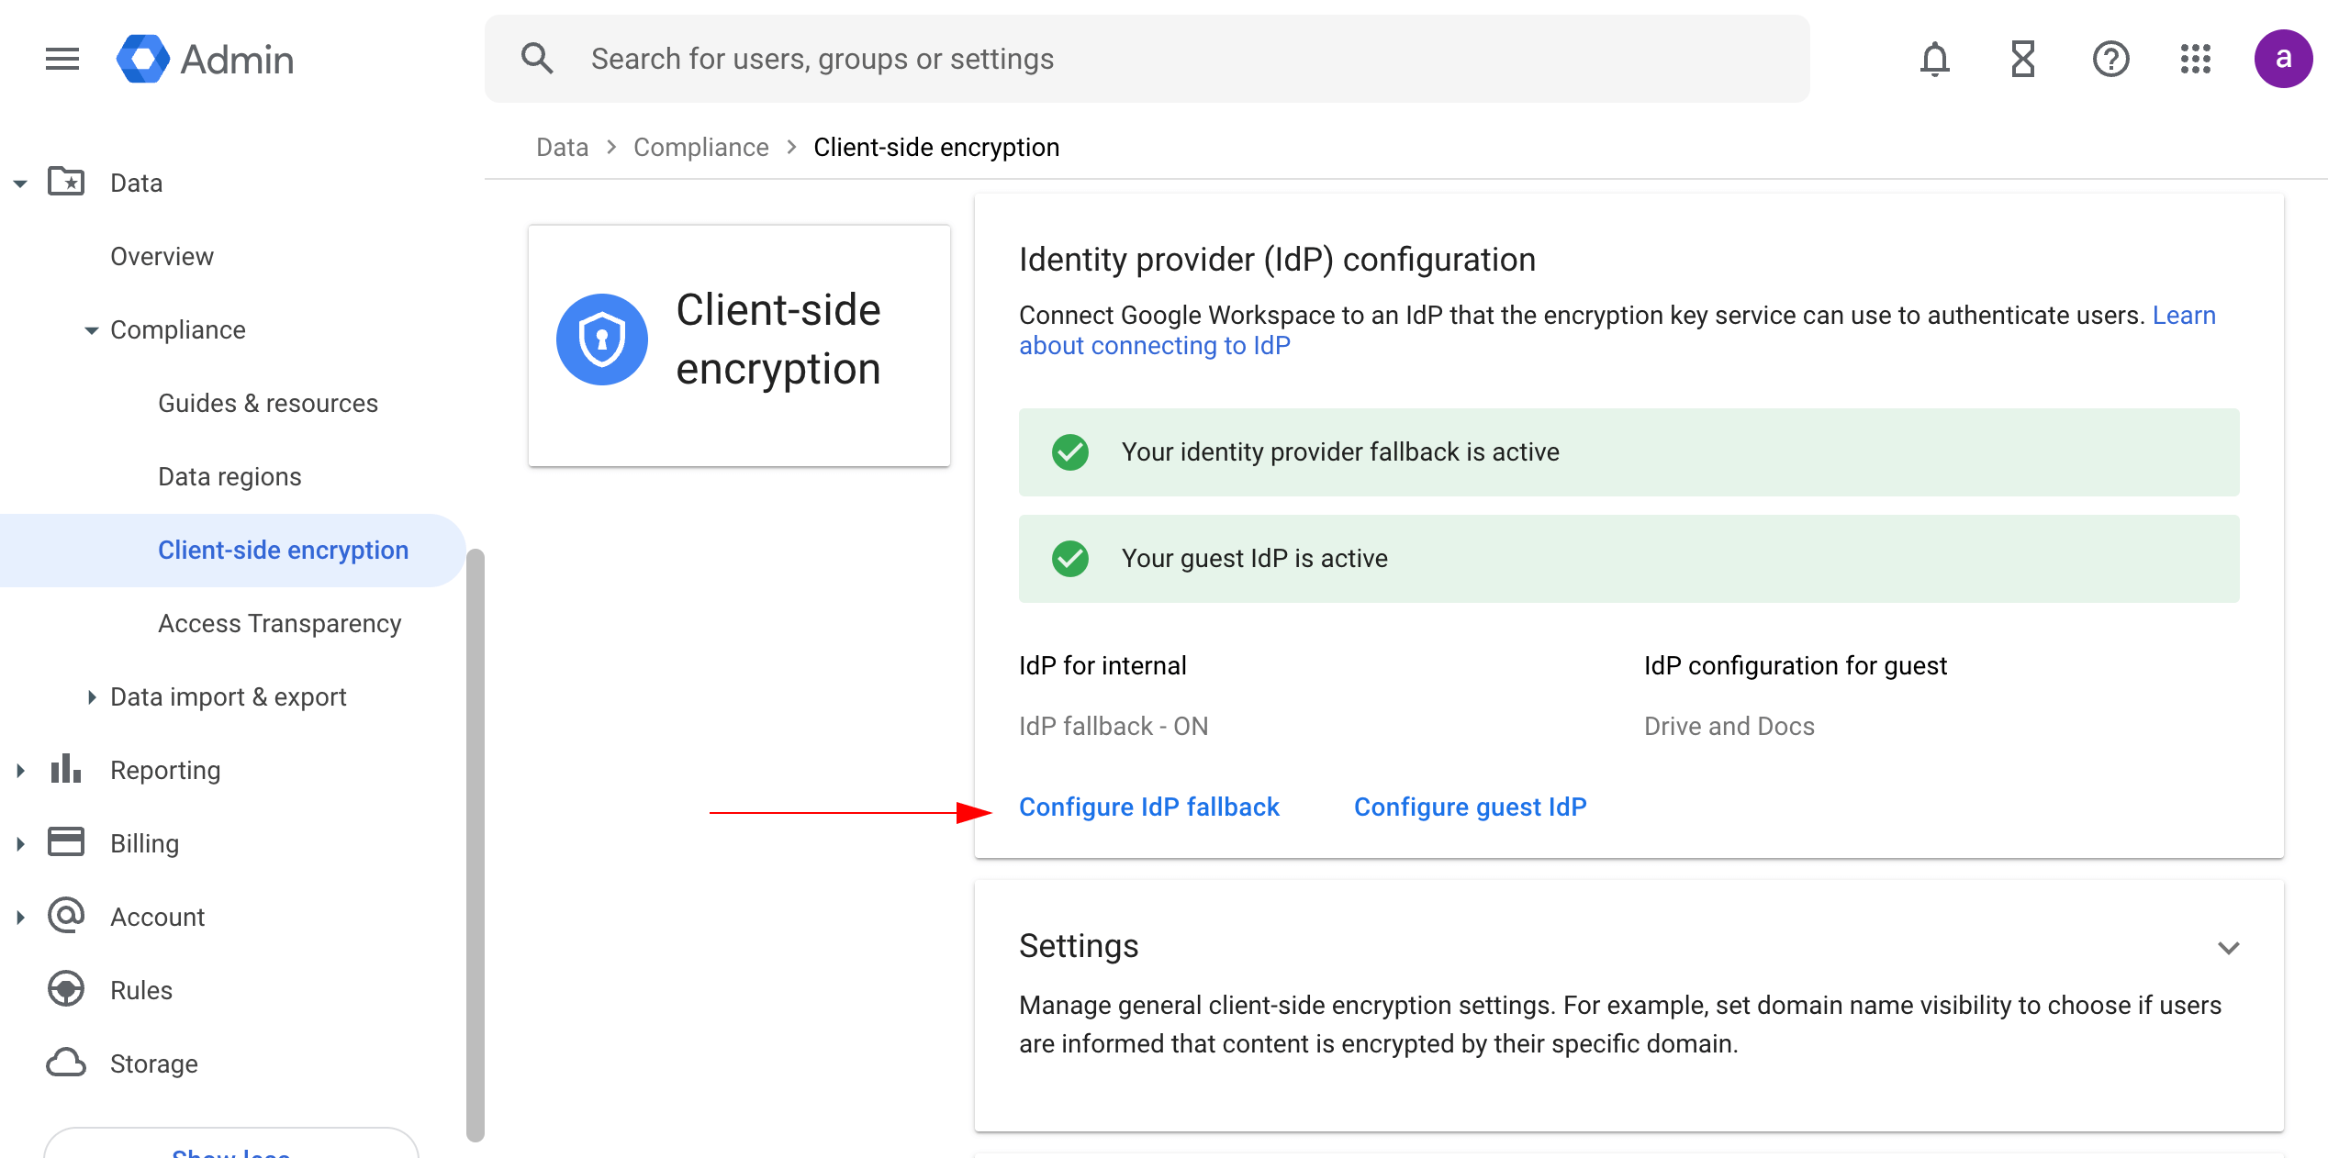Expand the Reporting section arrow
Screen dimensions: 2328x1158
point(20,771)
